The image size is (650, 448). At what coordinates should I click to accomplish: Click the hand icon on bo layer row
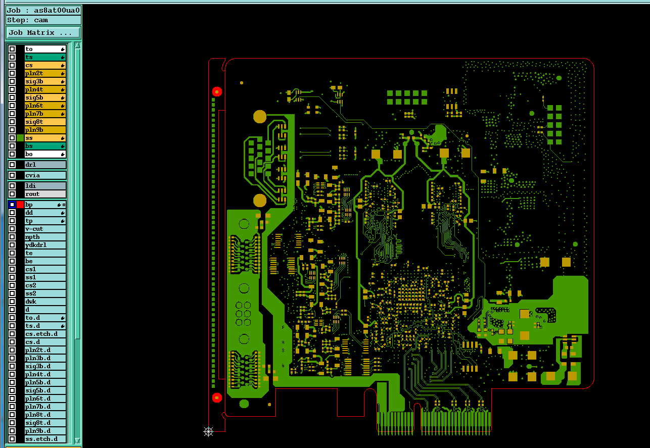point(63,155)
